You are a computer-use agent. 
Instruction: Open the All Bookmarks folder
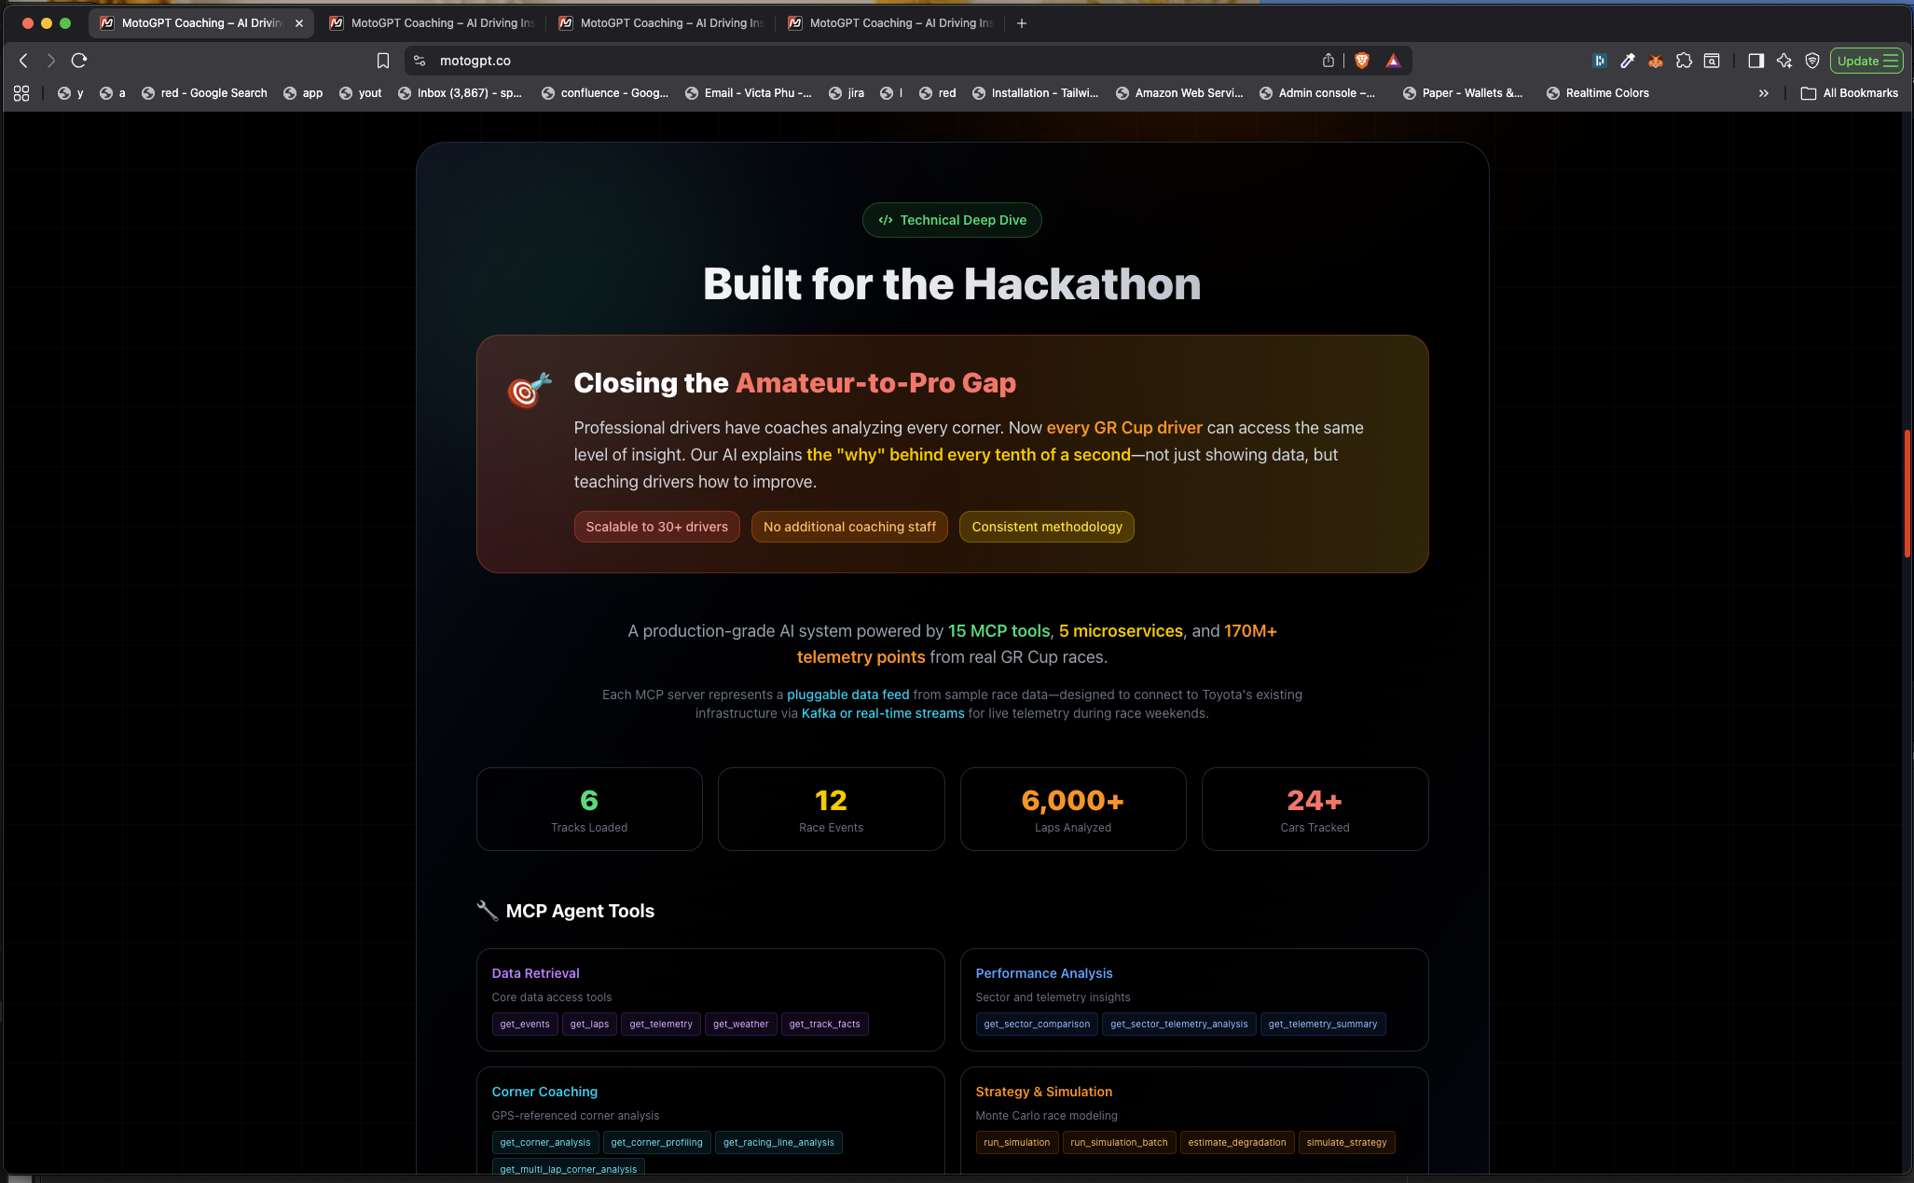(1850, 93)
